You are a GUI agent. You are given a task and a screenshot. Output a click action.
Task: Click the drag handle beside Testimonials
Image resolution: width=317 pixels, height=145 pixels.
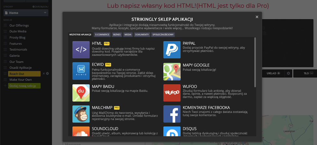coord(5,50)
